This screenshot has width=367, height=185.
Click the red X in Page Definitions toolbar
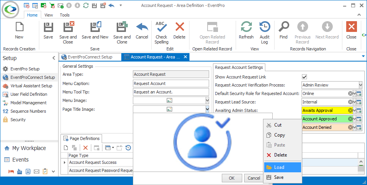coord(85,148)
